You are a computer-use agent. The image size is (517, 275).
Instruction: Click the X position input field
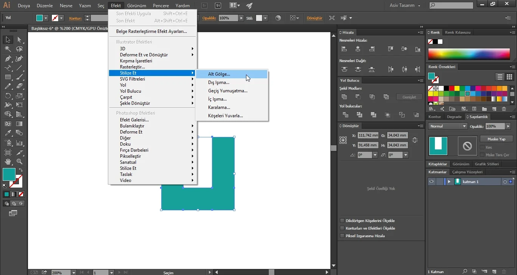[x=368, y=135]
